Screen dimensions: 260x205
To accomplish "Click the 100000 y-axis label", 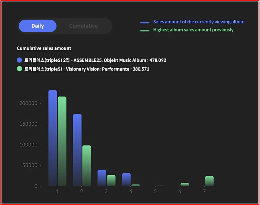I will pos(28,145).
